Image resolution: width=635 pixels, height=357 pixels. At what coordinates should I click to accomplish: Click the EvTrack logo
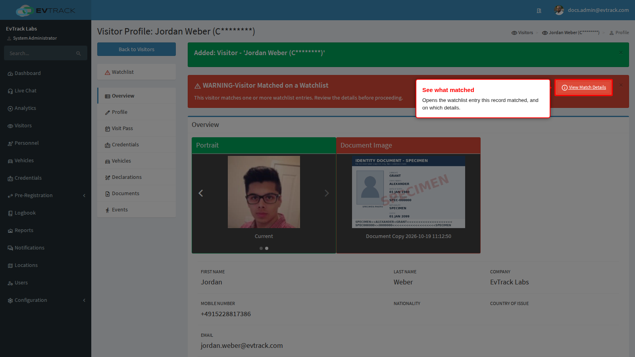[x=46, y=10]
